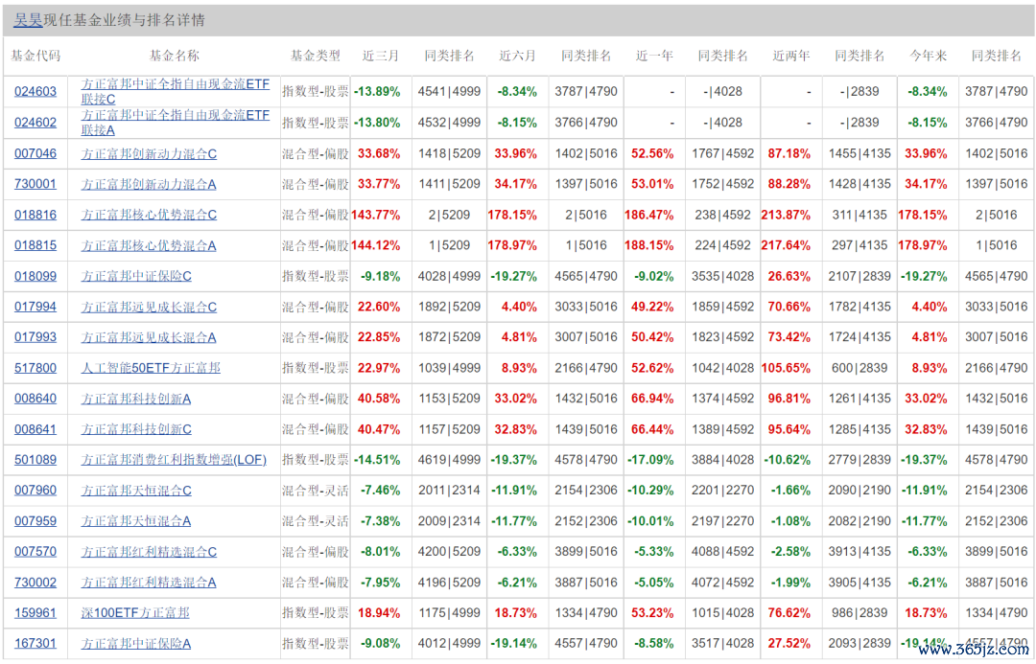Select the -13.89% three-month return cell
This screenshot has height=664, width=1036.
point(377,92)
